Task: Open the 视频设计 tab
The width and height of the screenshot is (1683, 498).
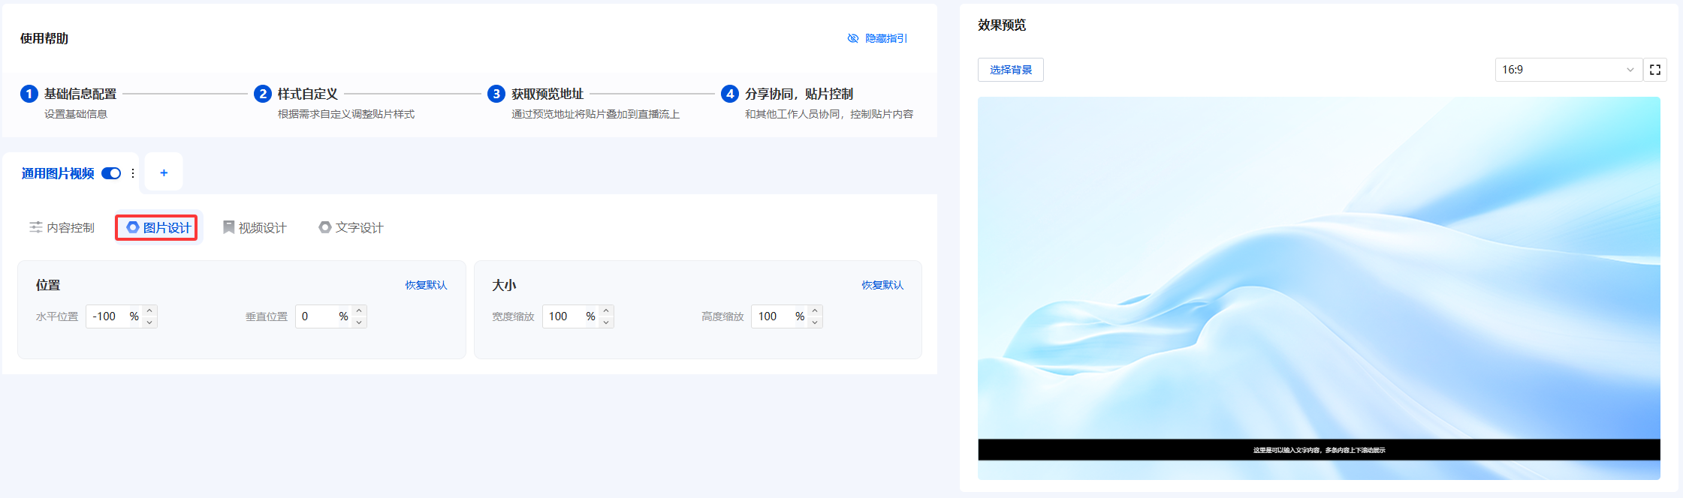Action: 255,227
